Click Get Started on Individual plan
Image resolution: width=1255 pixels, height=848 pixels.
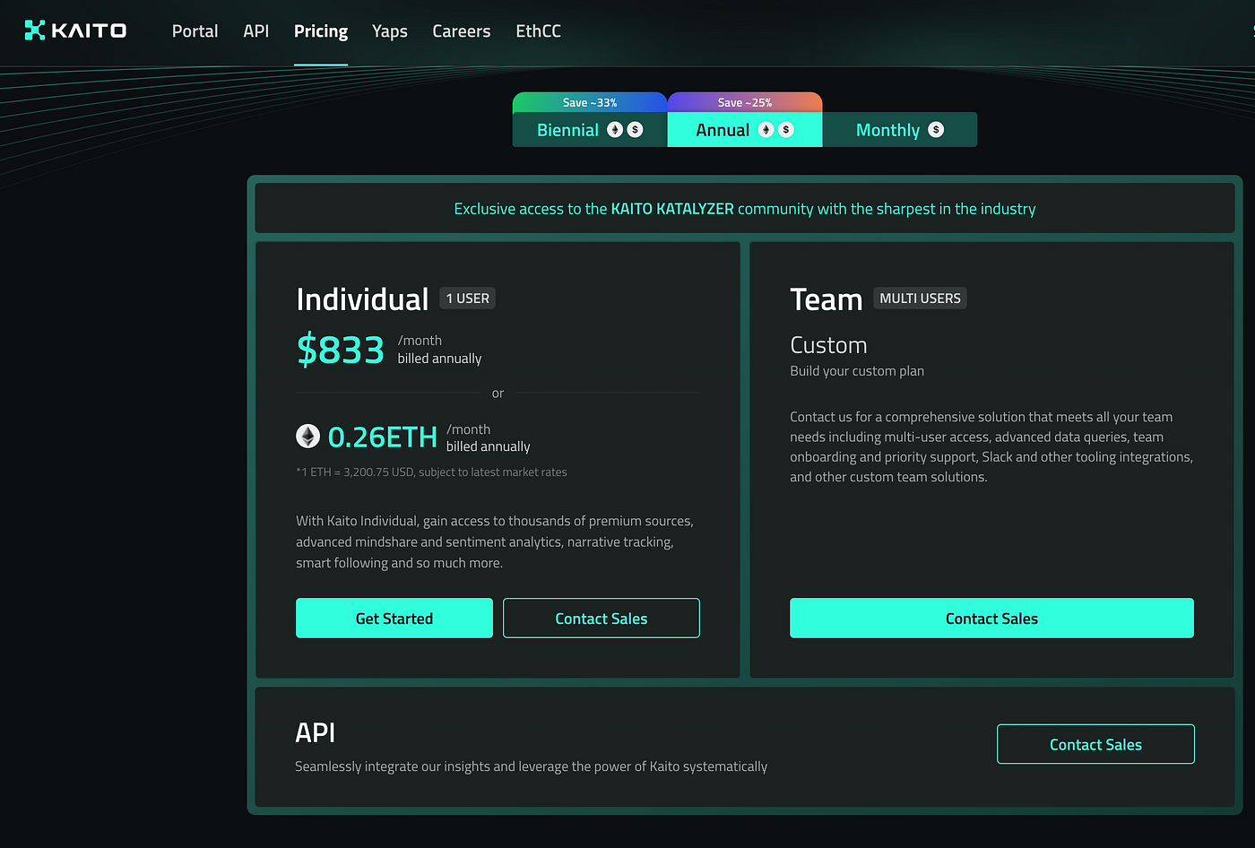(394, 619)
